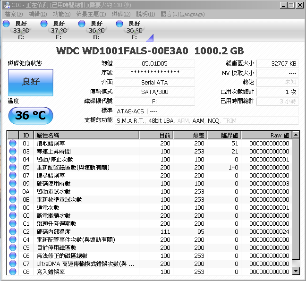Click status orb for 0C 通電次數
306x281 pixels.
pos(13,207)
